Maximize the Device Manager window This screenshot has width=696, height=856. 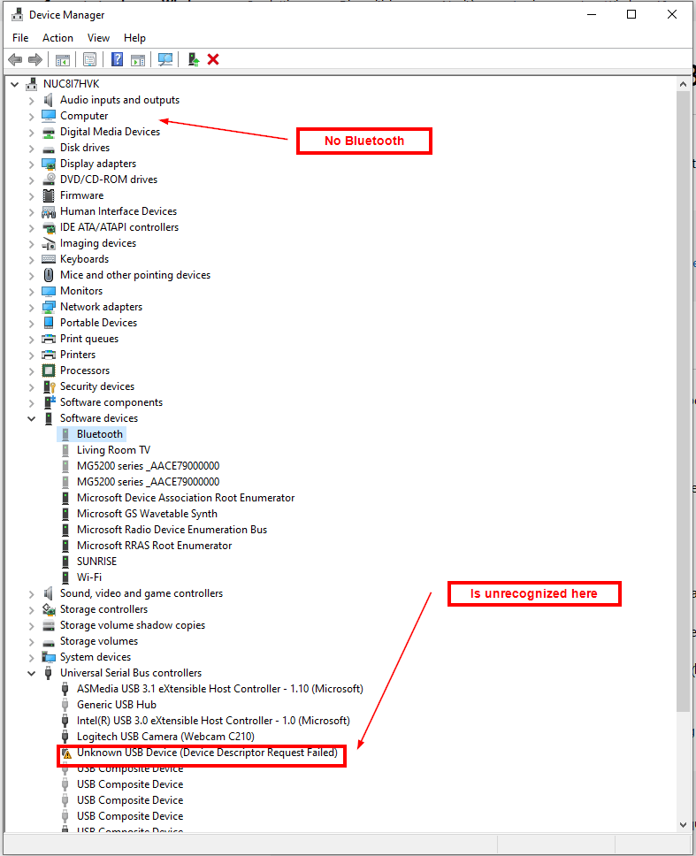[x=631, y=14]
